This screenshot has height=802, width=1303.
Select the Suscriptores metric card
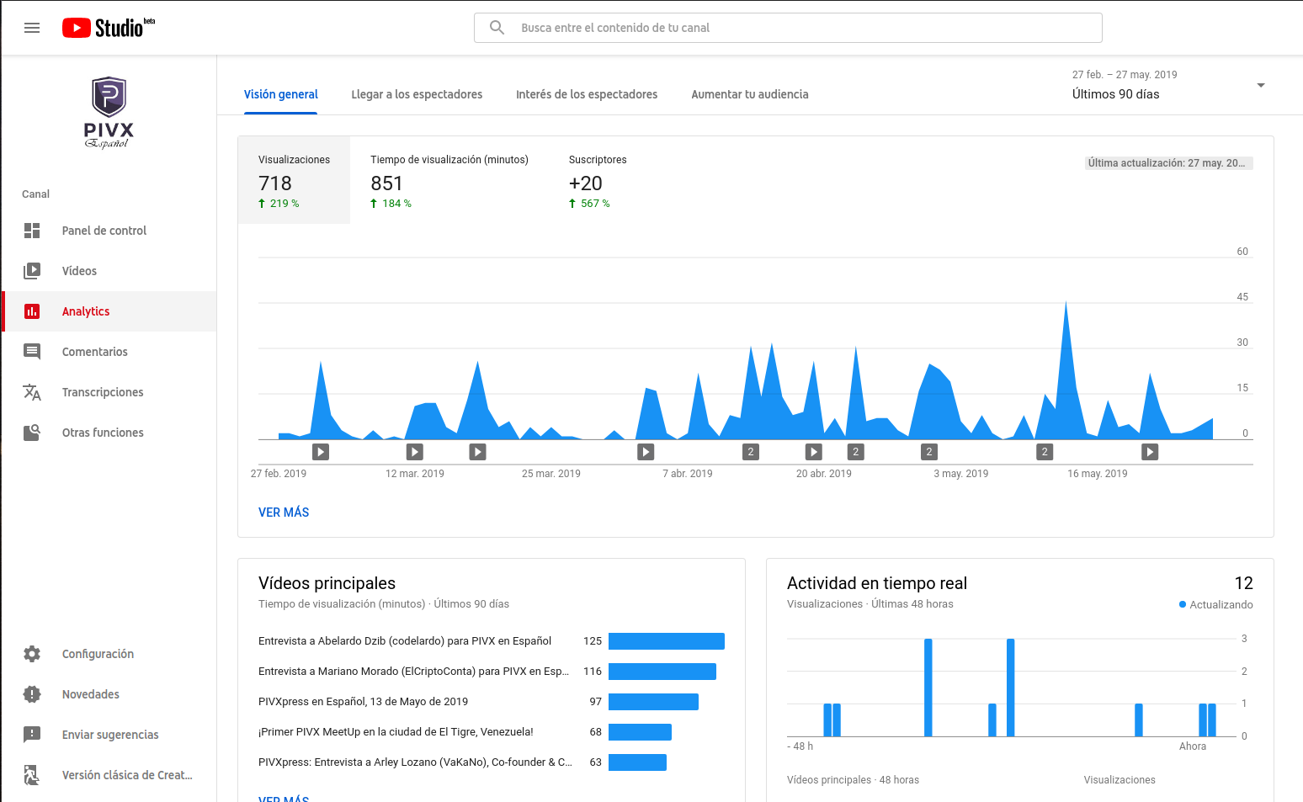598,180
